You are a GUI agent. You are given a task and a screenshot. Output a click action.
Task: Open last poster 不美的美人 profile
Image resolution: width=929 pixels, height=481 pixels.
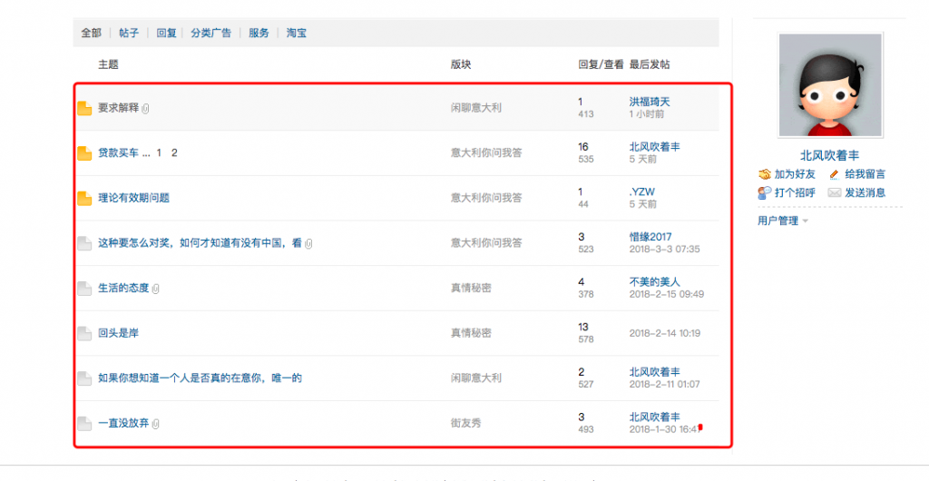[x=655, y=282]
